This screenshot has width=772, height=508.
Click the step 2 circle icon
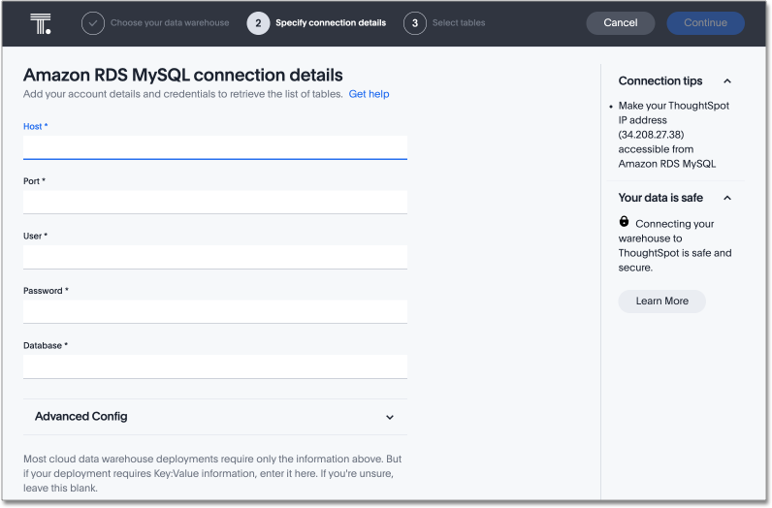(x=258, y=23)
